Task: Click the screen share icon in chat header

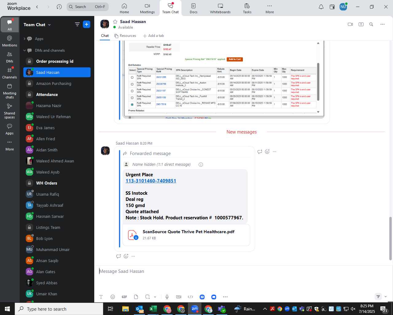Action: [x=361, y=24]
